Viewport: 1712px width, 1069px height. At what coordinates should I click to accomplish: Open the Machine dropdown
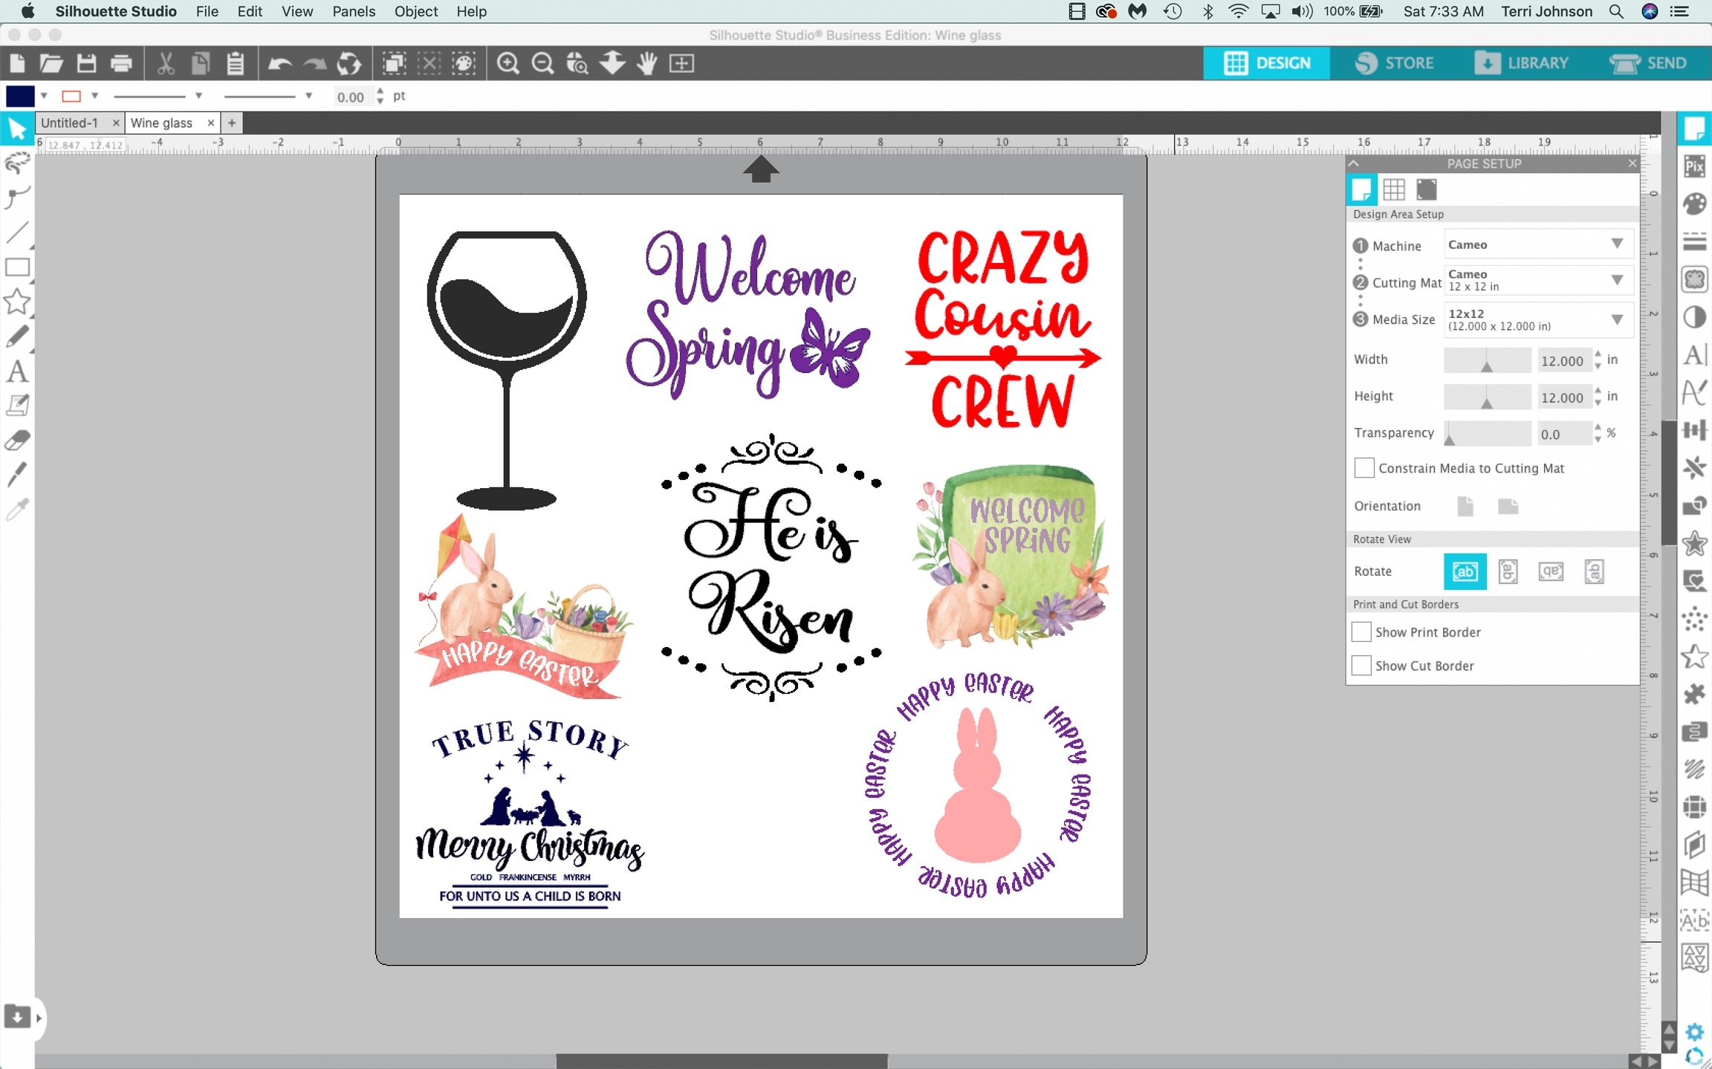coord(1537,244)
